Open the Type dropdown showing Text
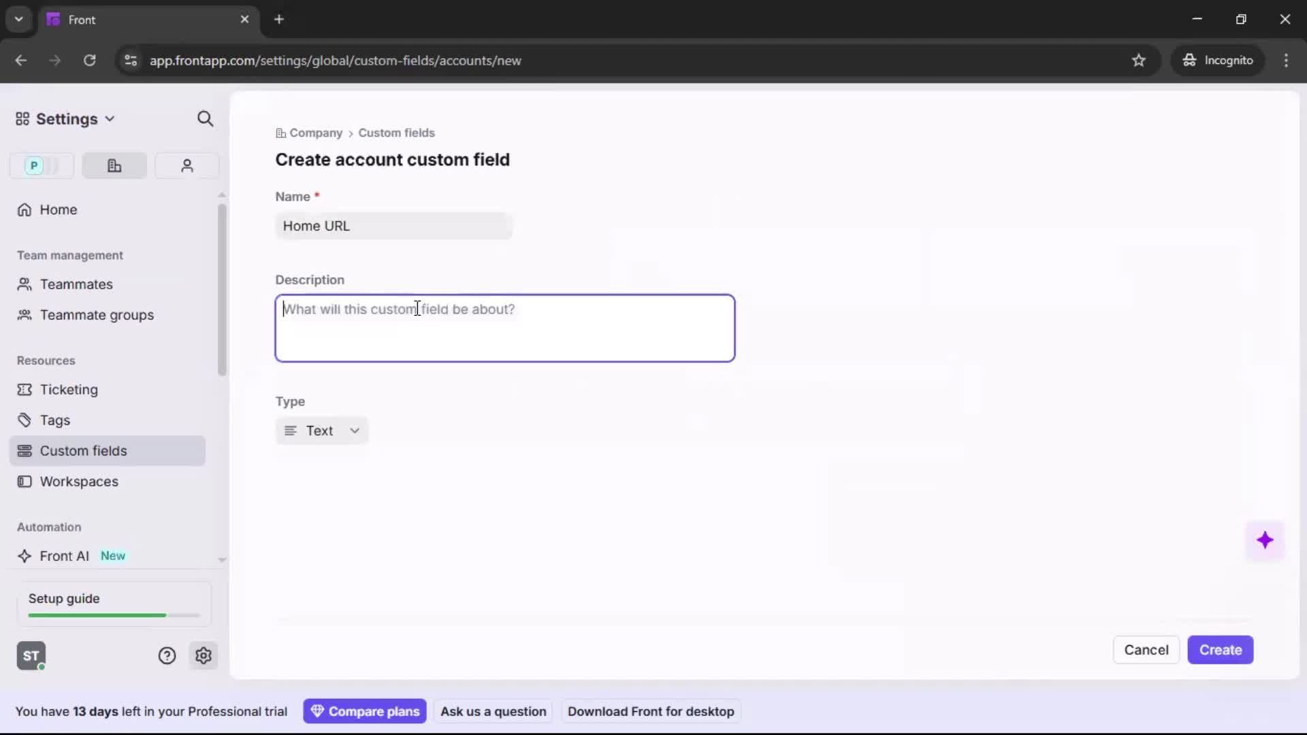The image size is (1307, 735). 321,430
